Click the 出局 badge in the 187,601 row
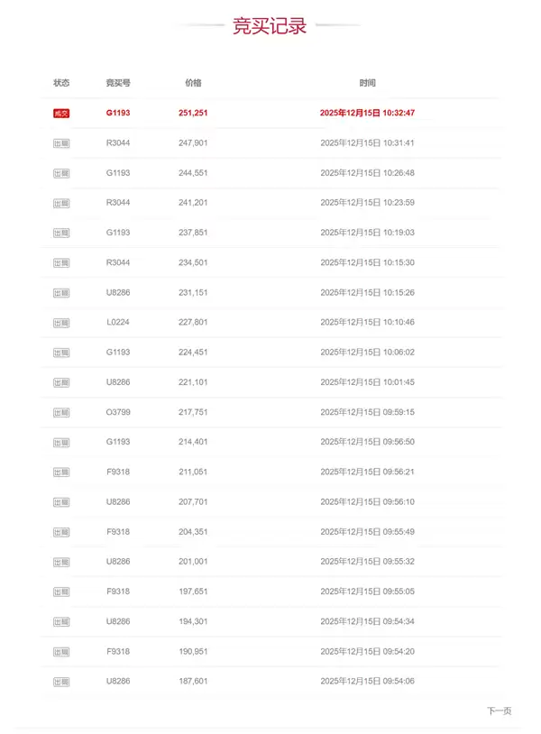The image size is (541, 734). point(61,681)
